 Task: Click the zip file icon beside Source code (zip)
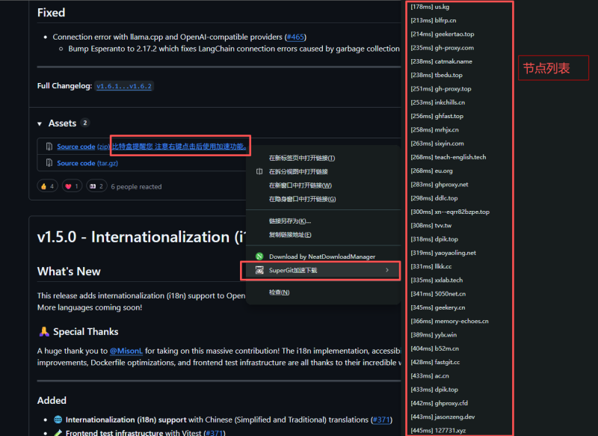pos(49,147)
